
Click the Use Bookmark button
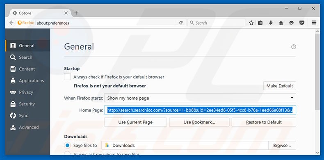point(199,122)
